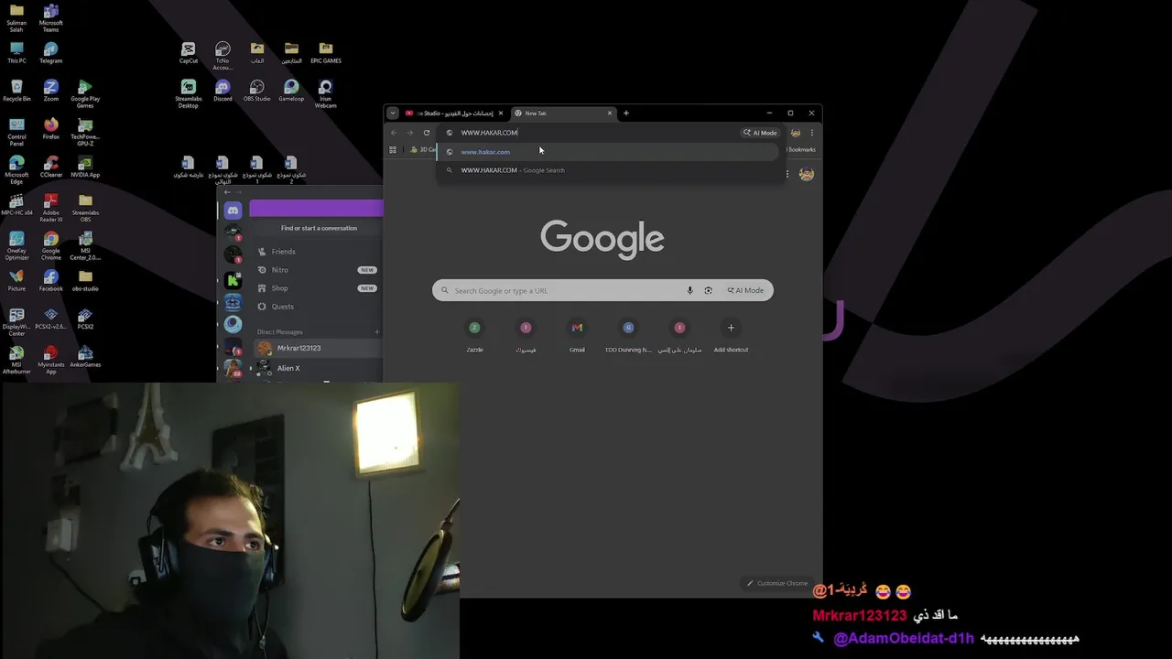
Task: Open the Discord desktop shortcut
Action: 222,91
